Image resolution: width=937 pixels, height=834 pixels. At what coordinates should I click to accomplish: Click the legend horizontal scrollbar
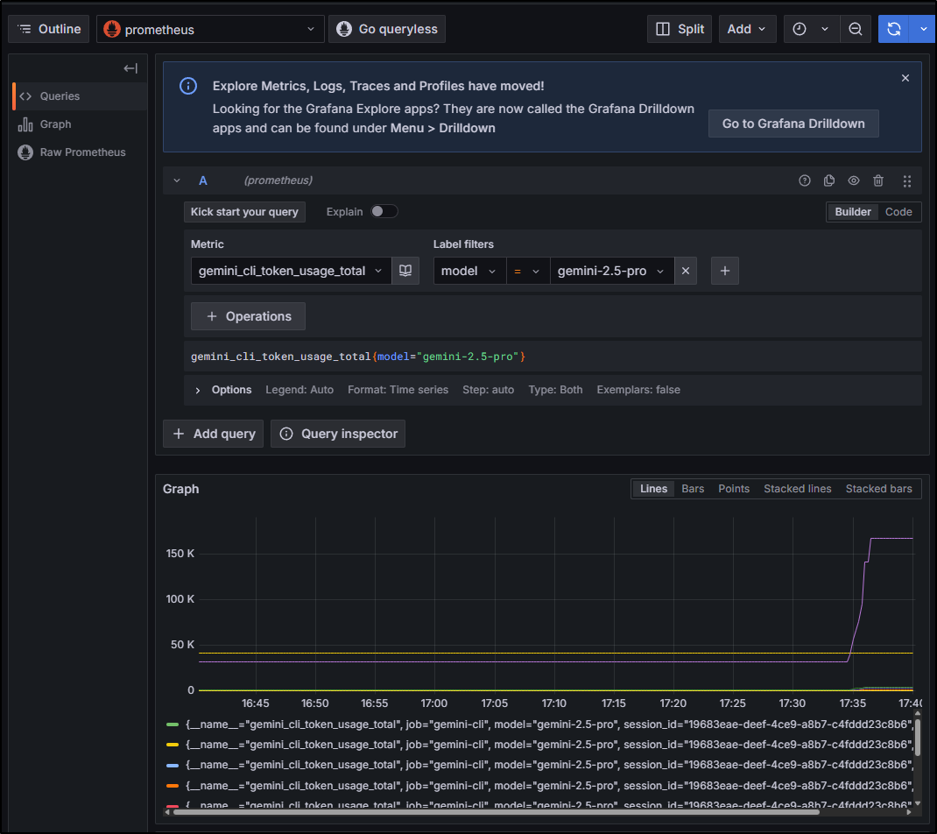pos(496,812)
